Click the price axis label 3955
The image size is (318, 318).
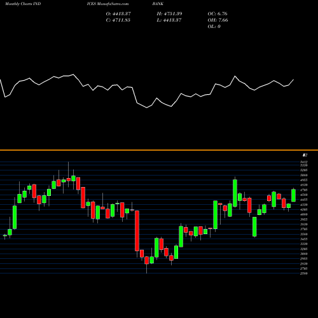click(304, 219)
